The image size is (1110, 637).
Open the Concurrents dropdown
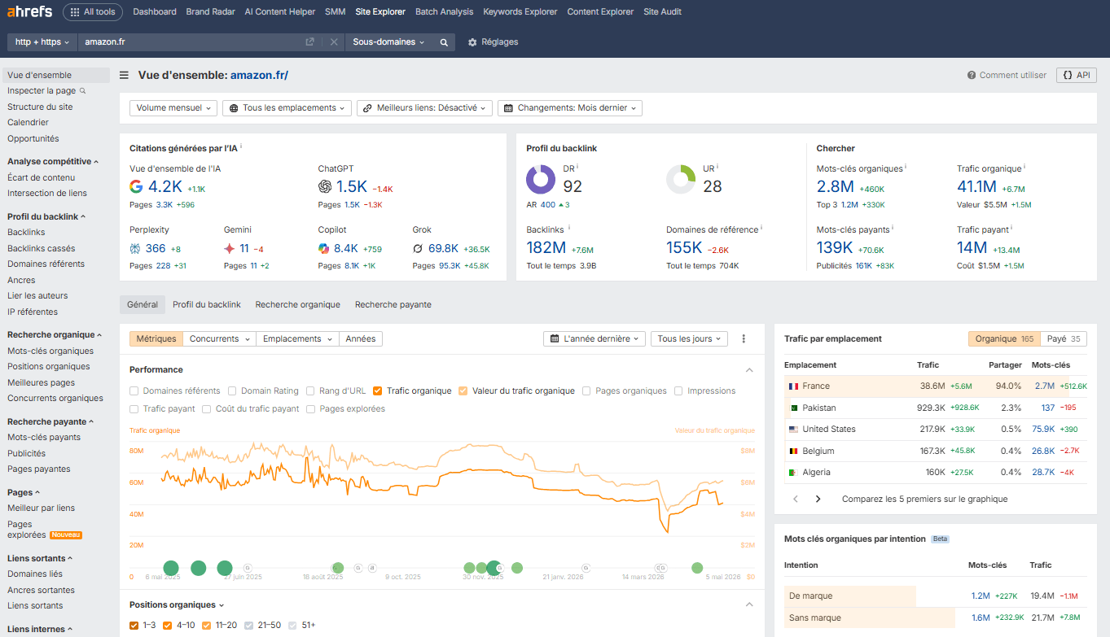point(219,339)
